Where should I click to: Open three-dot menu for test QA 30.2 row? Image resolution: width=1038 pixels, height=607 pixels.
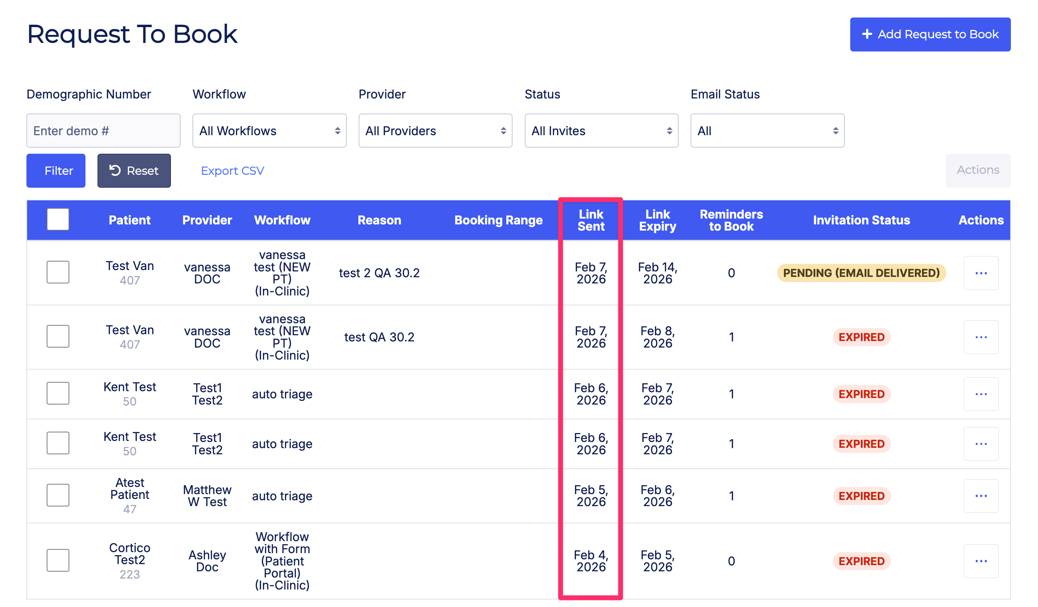(980, 337)
